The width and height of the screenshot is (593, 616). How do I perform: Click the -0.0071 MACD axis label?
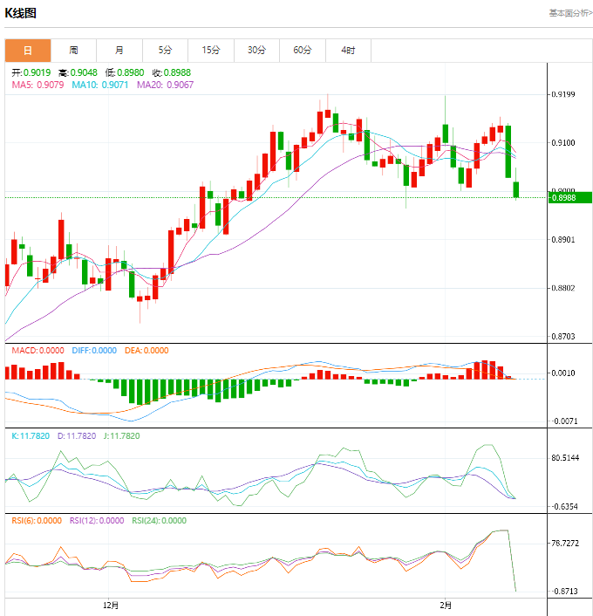click(565, 421)
